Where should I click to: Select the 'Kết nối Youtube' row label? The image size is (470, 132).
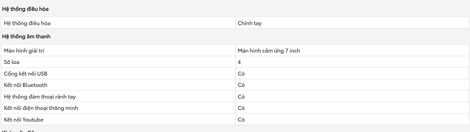(24, 120)
